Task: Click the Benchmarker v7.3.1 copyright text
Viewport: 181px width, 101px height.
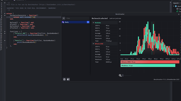Action: pos(167,79)
